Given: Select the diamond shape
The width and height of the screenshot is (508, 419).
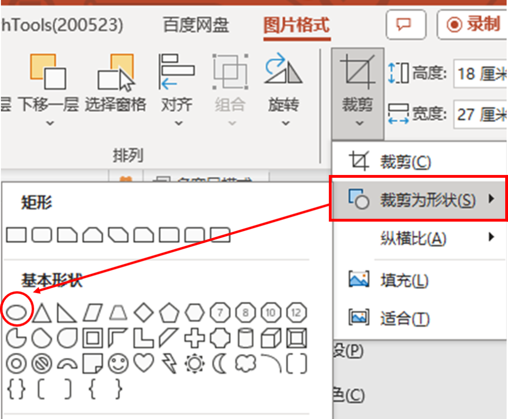Looking at the screenshot, I should [144, 311].
